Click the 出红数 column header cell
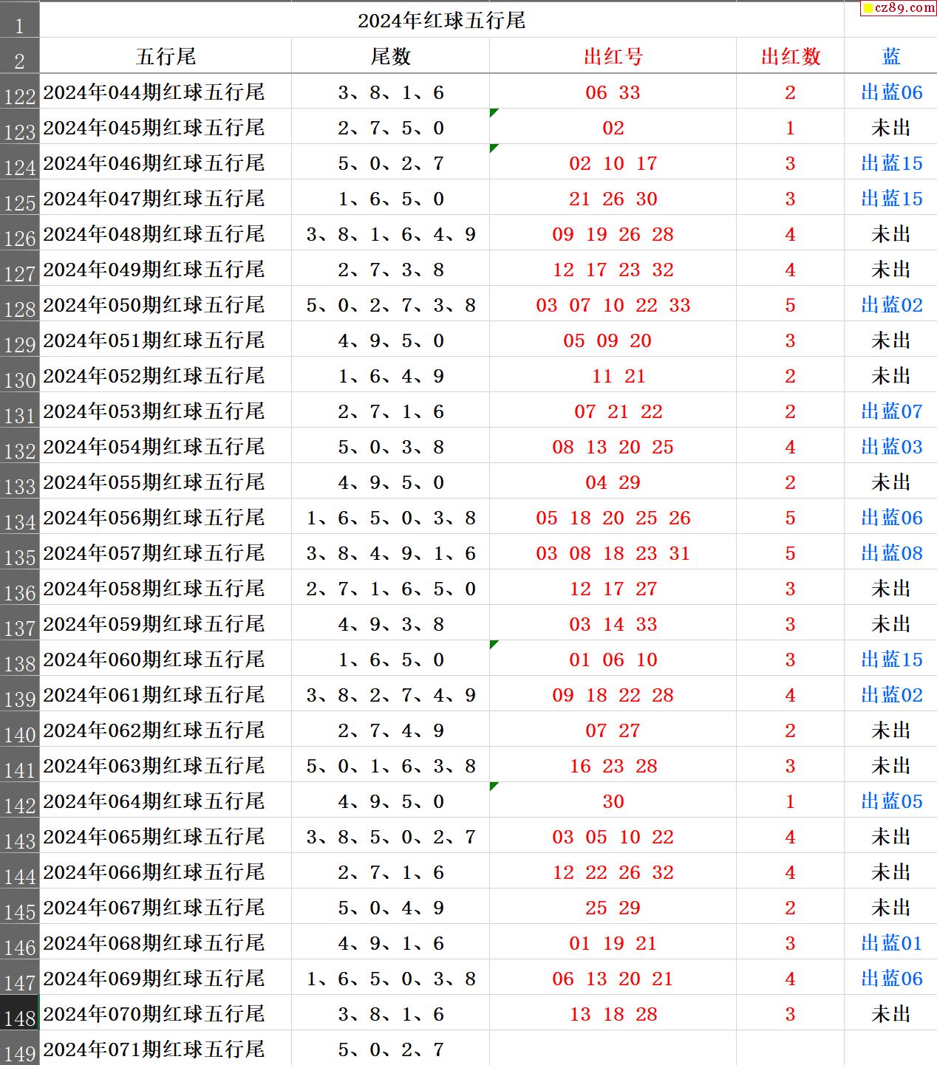Image resolution: width=937 pixels, height=1065 pixels. [790, 56]
